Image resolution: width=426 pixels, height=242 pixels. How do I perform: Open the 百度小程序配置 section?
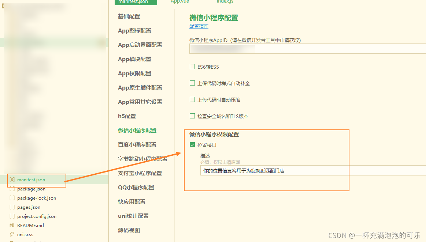137,145
